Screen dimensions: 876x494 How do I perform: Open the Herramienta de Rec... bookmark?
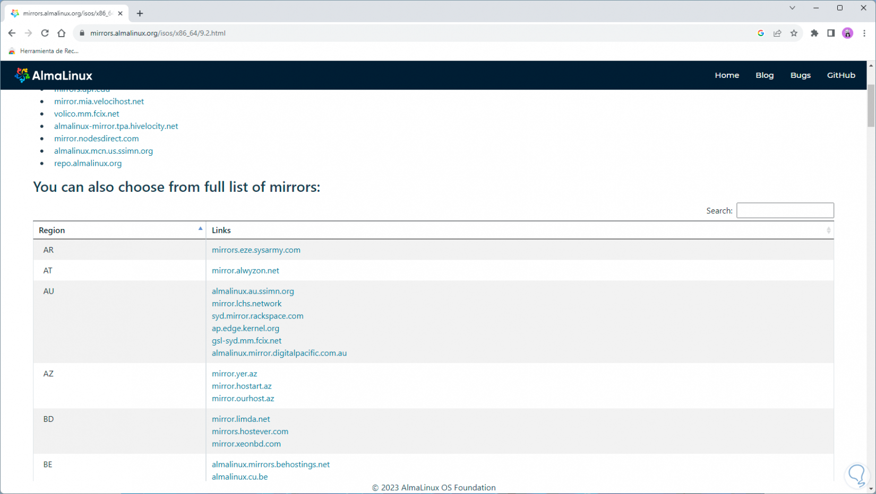44,51
